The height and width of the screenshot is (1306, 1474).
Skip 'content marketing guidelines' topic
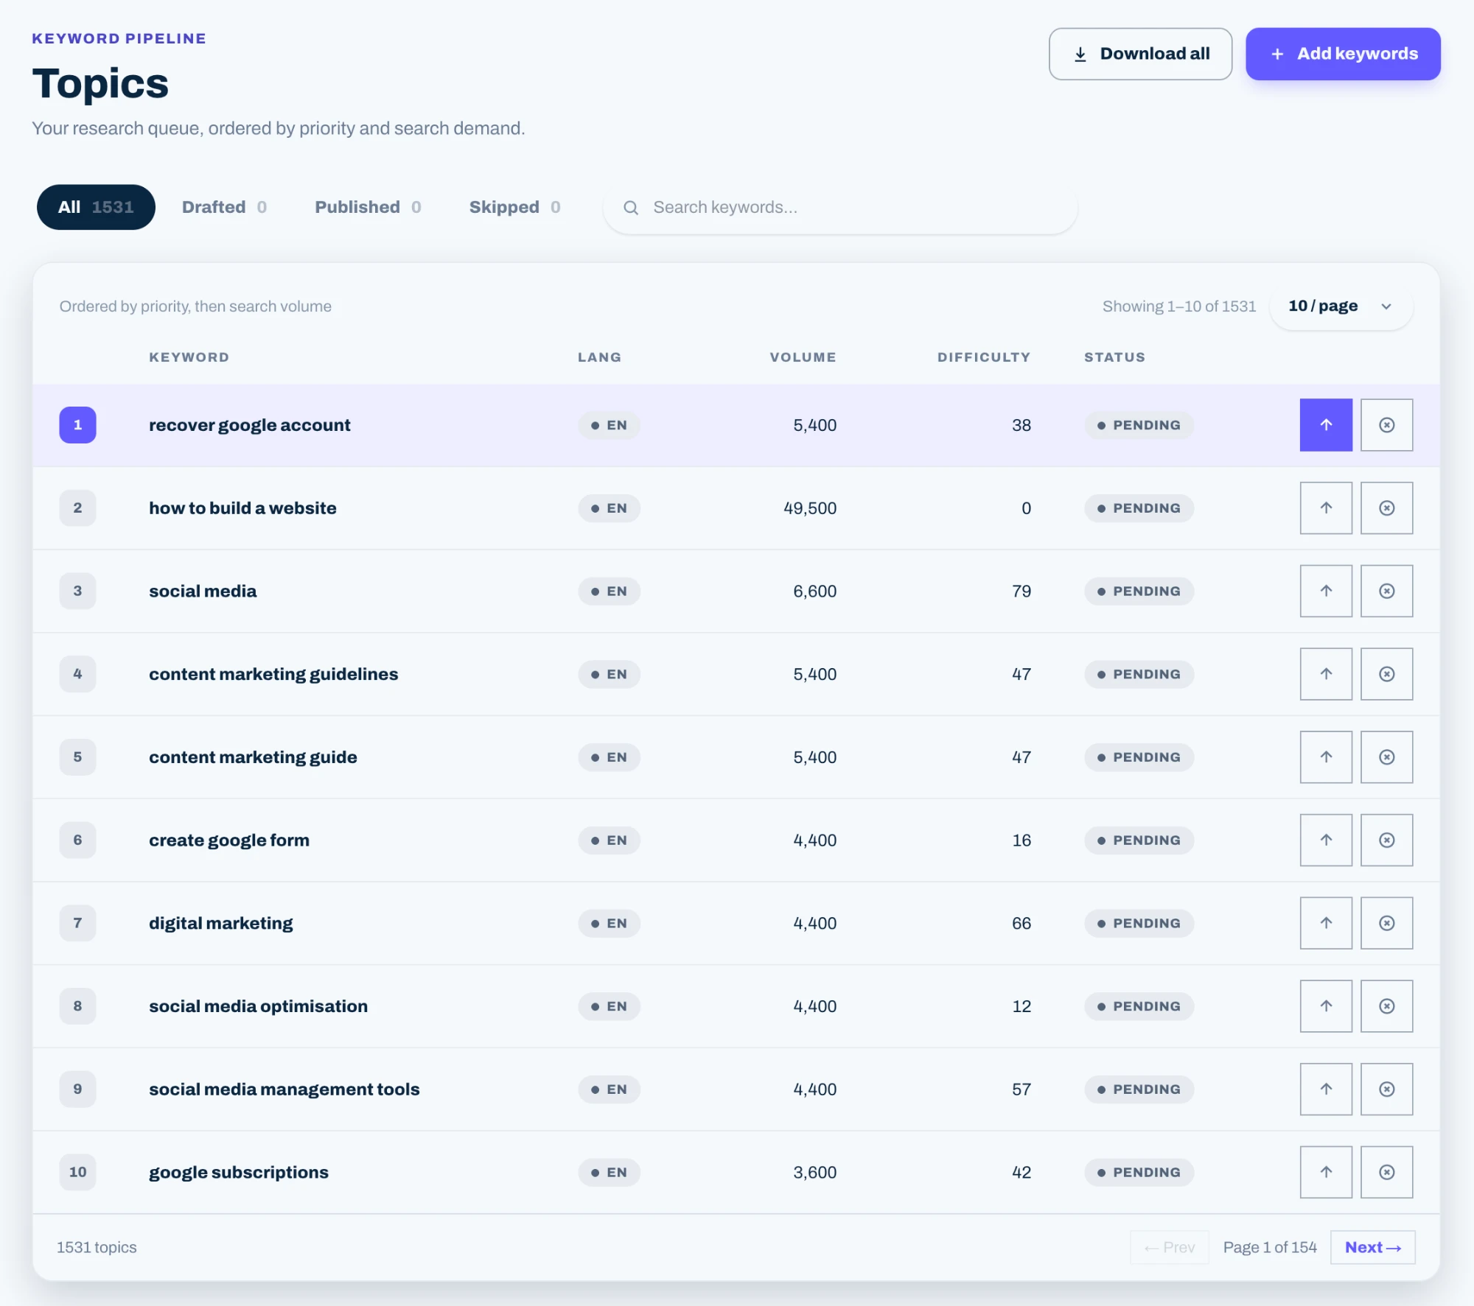click(x=1386, y=674)
